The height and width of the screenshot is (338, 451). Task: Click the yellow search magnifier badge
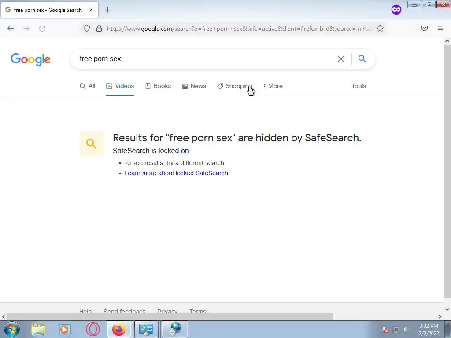point(92,143)
